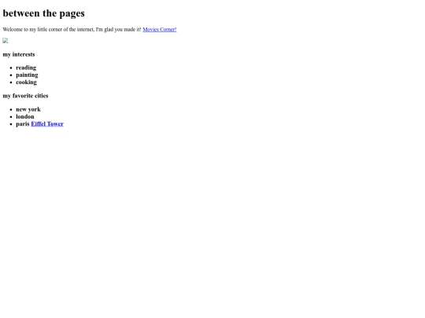Click the bullet point beside 'reading'
The width and height of the screenshot is (425, 318).
(x=11, y=68)
